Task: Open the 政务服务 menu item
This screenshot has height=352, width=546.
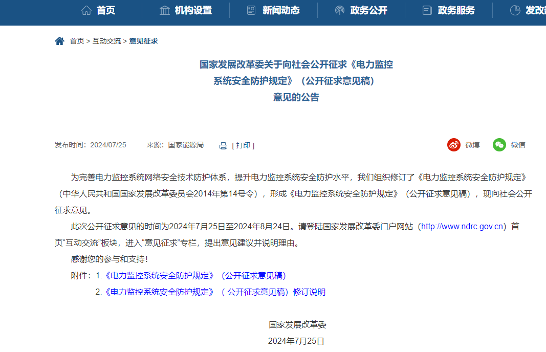Action: pyautogui.click(x=456, y=10)
